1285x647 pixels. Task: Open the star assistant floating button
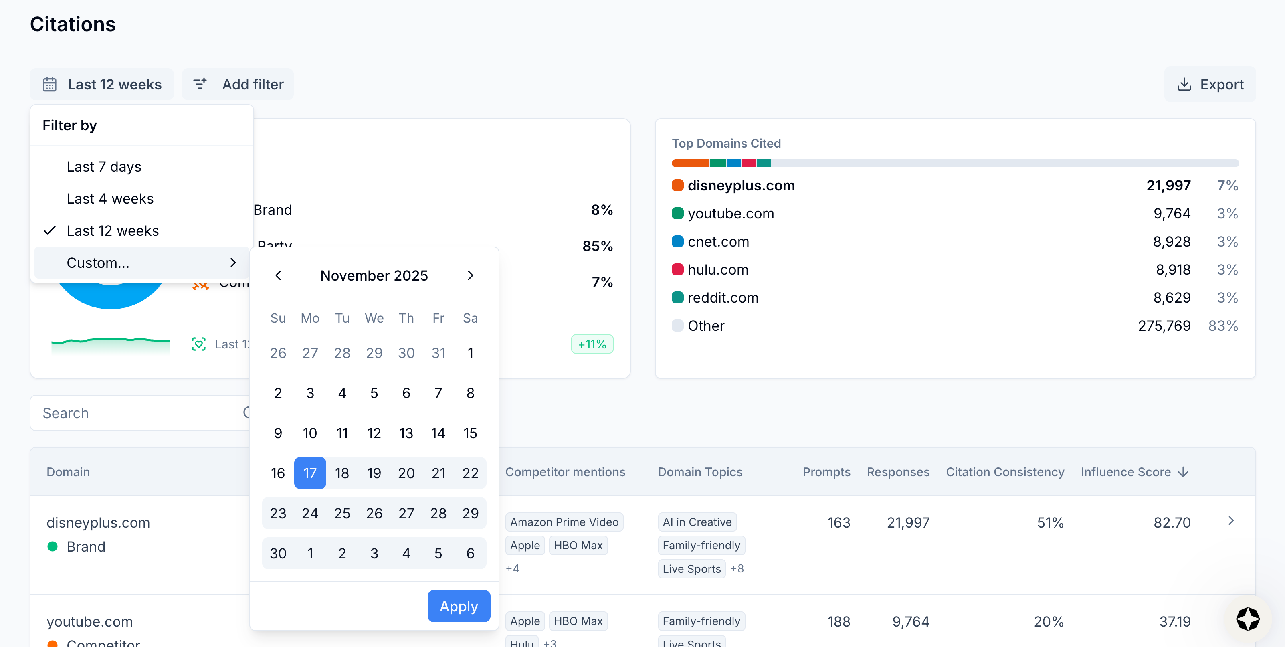pos(1248,619)
